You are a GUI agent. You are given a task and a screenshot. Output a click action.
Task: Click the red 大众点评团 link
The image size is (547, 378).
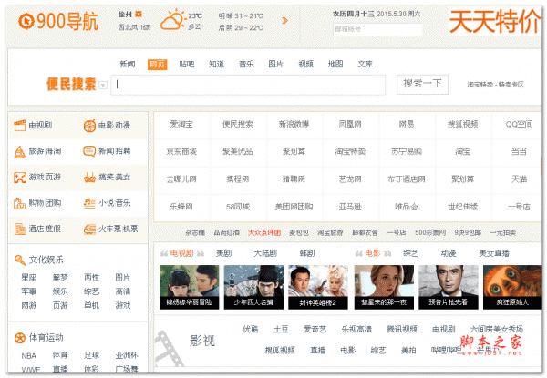point(264,233)
